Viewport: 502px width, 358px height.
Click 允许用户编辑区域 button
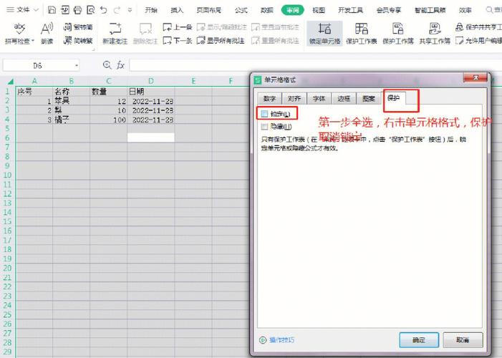click(x=478, y=41)
